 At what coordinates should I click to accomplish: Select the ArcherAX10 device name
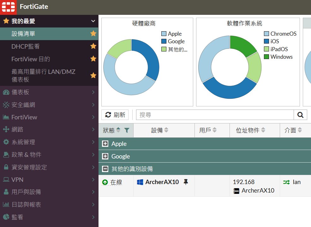click(162, 182)
